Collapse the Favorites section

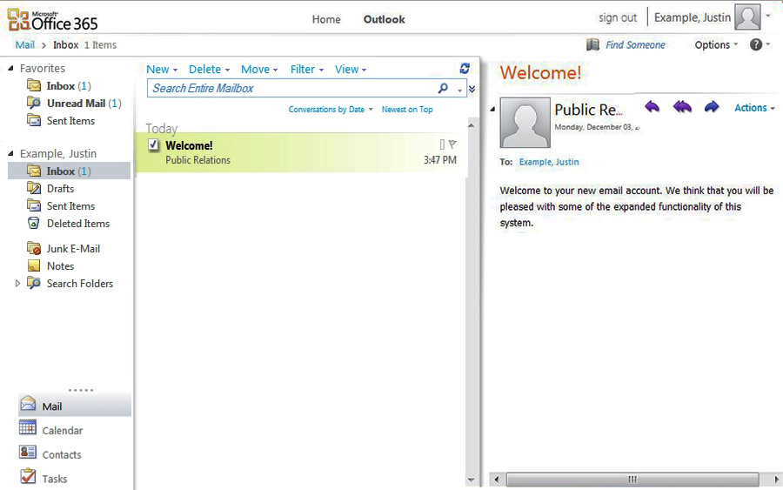coord(11,68)
